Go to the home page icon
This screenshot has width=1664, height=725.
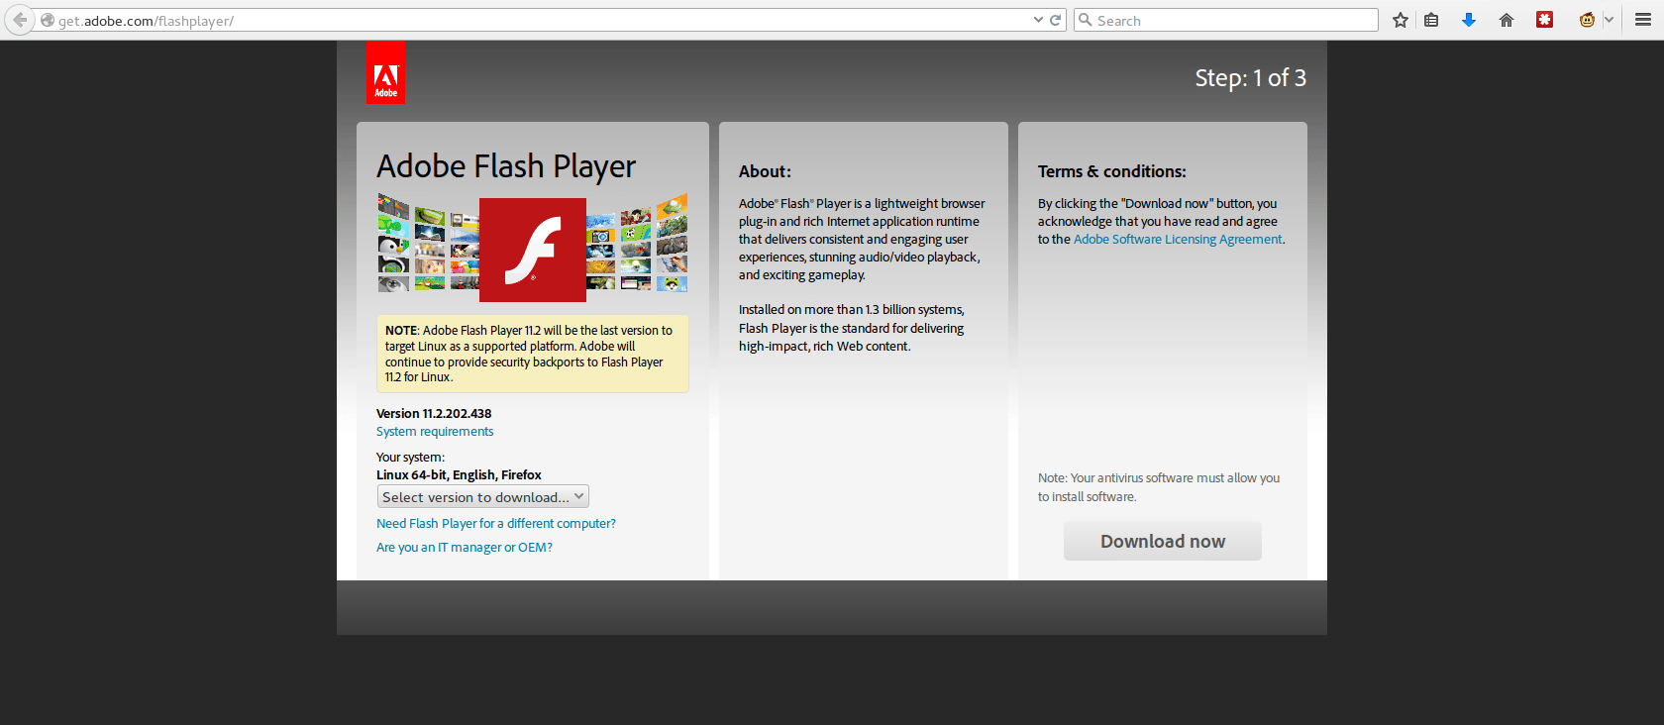(x=1507, y=20)
